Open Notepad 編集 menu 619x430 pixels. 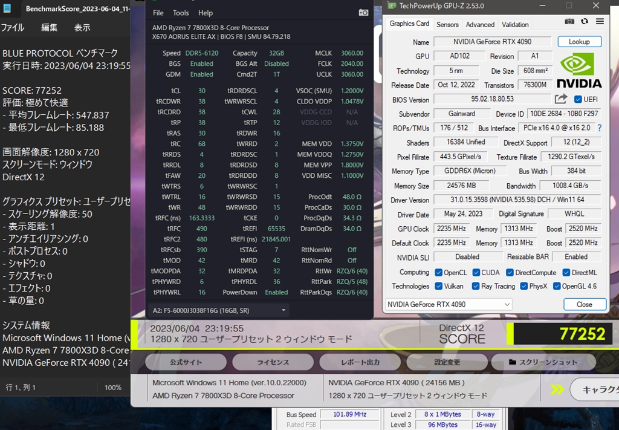click(50, 28)
